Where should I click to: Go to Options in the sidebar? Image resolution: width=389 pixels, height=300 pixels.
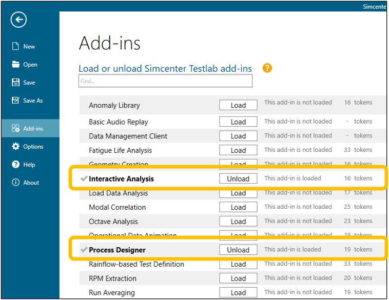[x=33, y=147]
